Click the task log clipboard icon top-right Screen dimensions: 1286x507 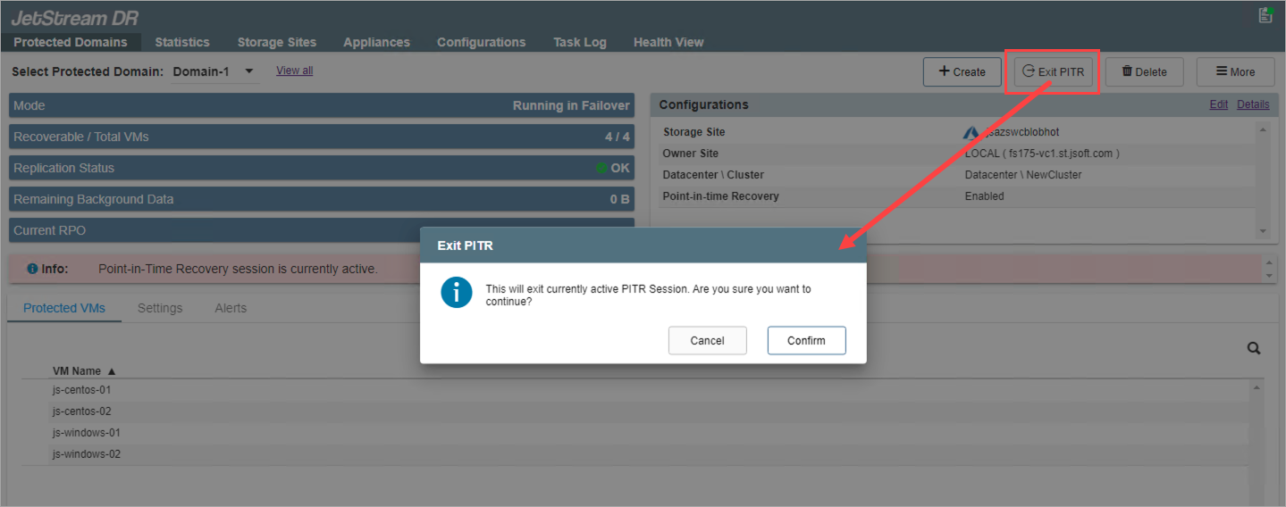[x=1265, y=15]
